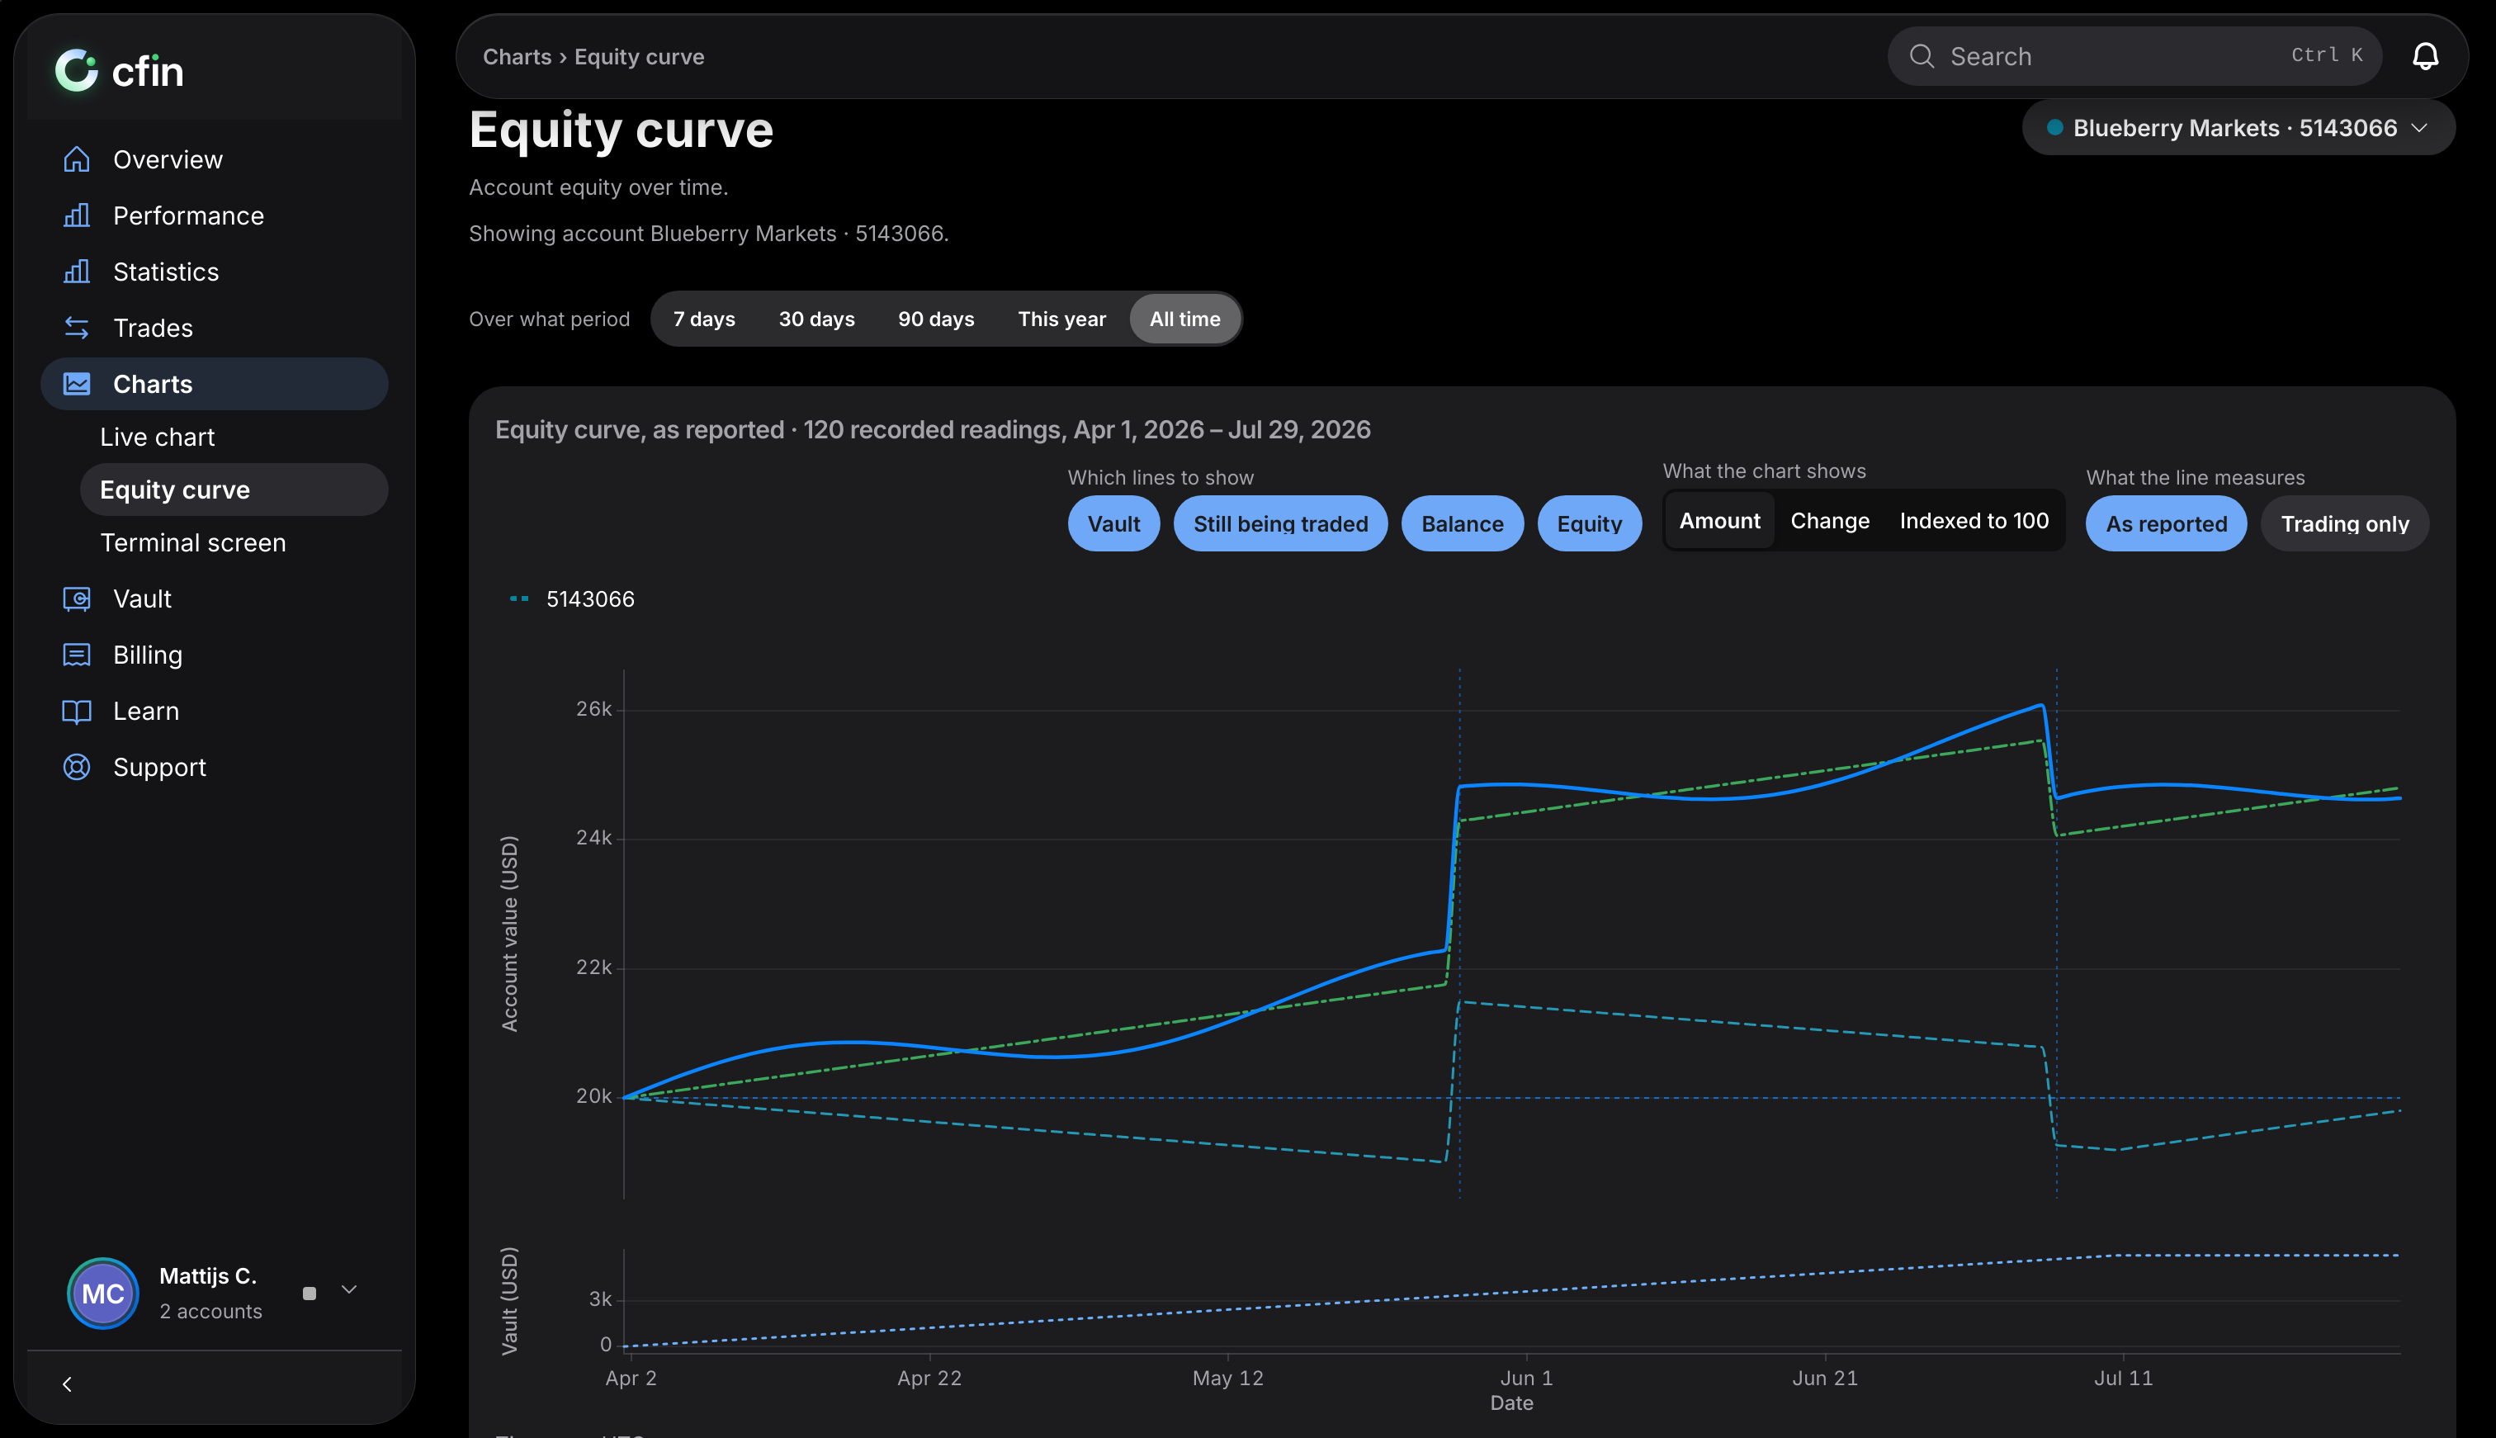Click the cfin logo icon
The height and width of the screenshot is (1438, 2496).
(x=76, y=71)
